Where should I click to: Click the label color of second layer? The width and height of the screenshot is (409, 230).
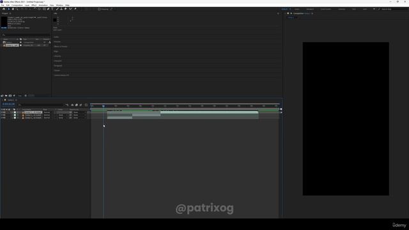pos(15,115)
